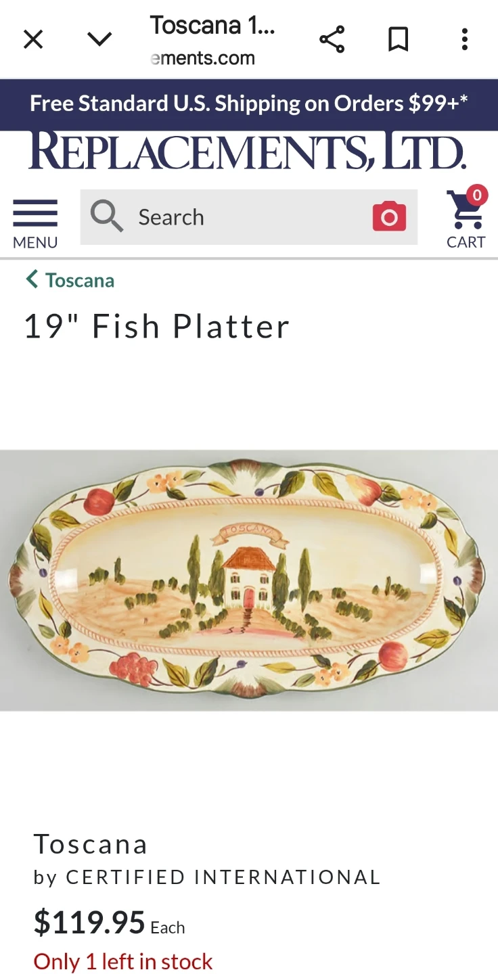Image resolution: width=498 pixels, height=974 pixels.
Task: Click the cart item count badge
Action: point(477,196)
